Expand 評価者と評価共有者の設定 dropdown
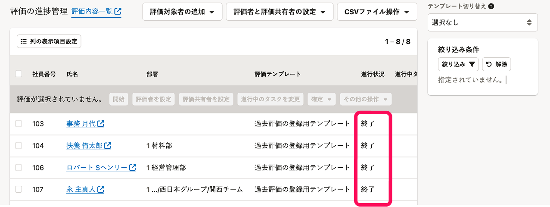 pos(280,12)
